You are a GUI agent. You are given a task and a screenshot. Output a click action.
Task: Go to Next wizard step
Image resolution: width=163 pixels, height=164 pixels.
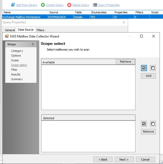pos(124,159)
